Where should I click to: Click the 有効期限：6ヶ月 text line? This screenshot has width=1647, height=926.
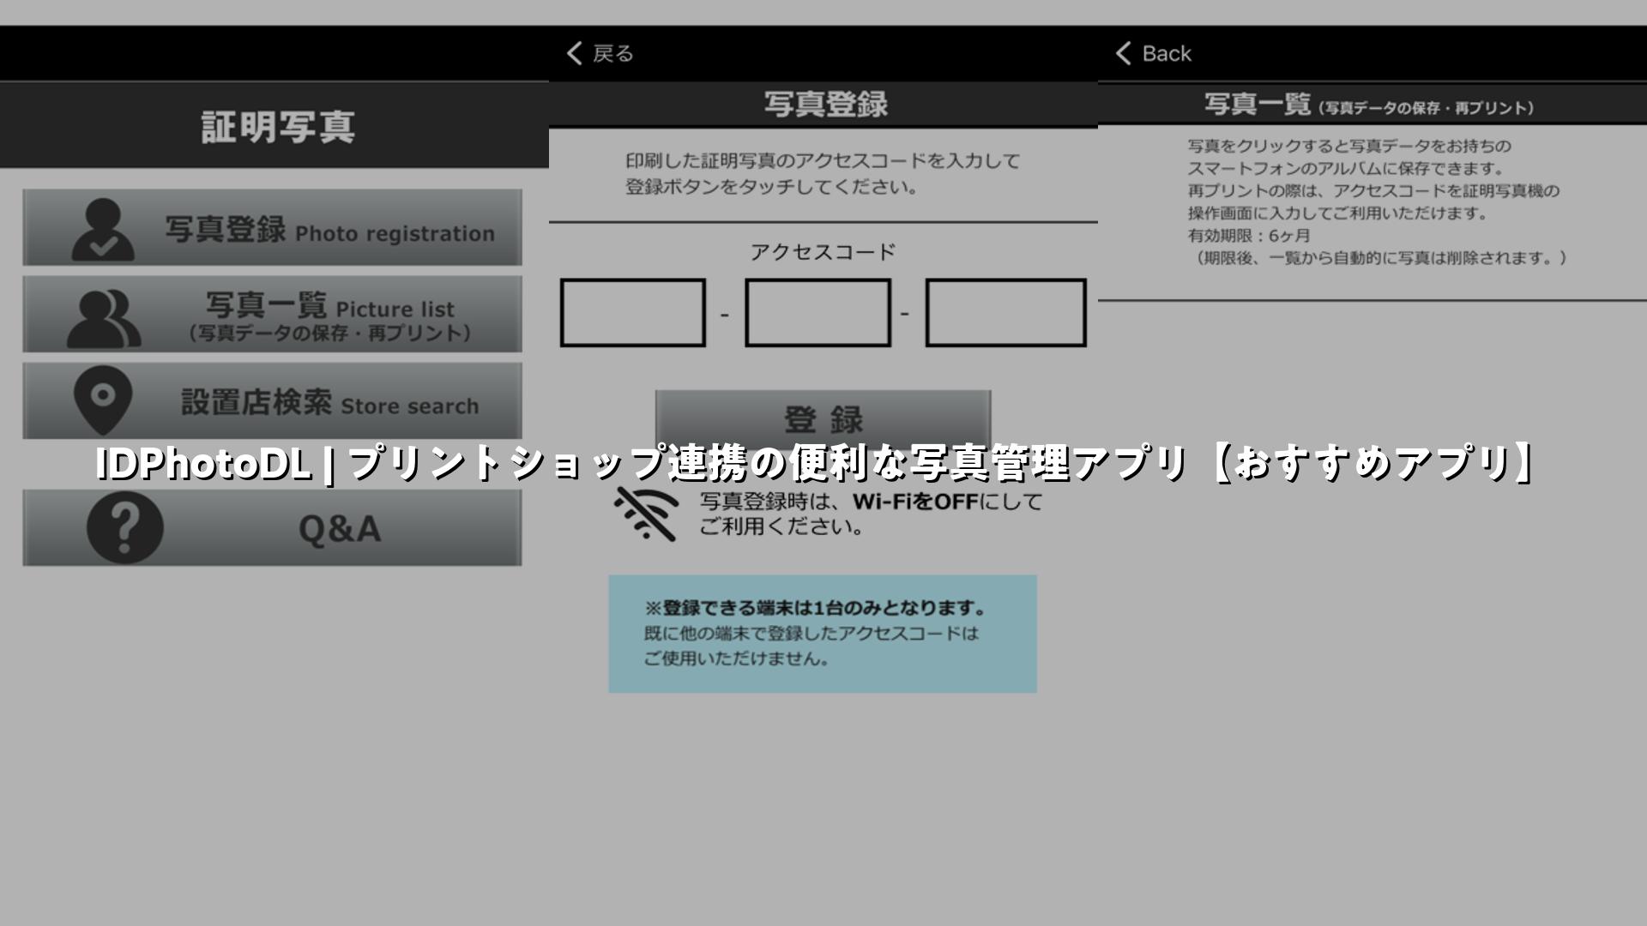(x=1248, y=235)
